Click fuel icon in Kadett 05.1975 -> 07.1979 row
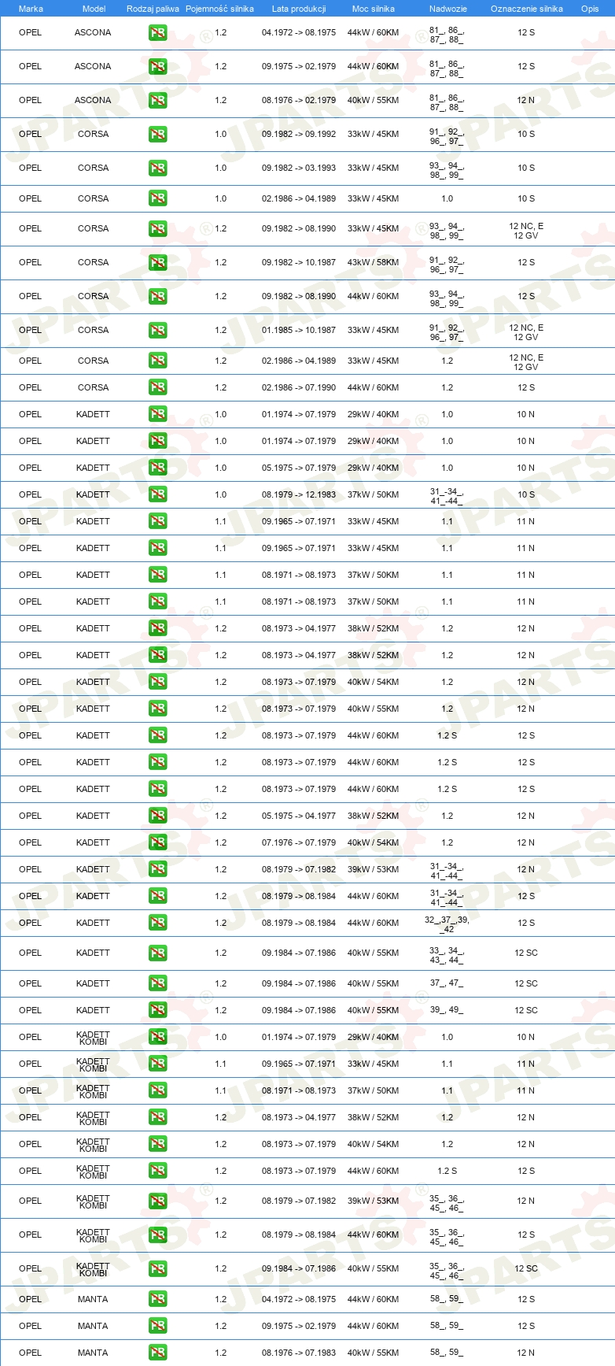Image resolution: width=615 pixels, height=1366 pixels. click(157, 468)
